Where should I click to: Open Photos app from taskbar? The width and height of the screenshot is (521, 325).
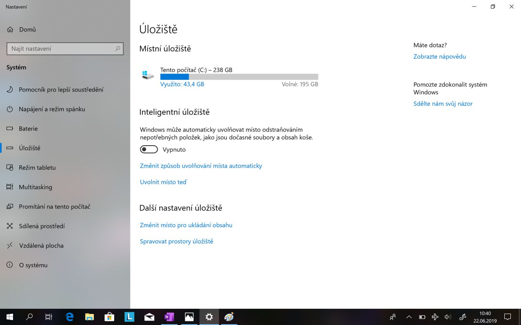click(189, 317)
